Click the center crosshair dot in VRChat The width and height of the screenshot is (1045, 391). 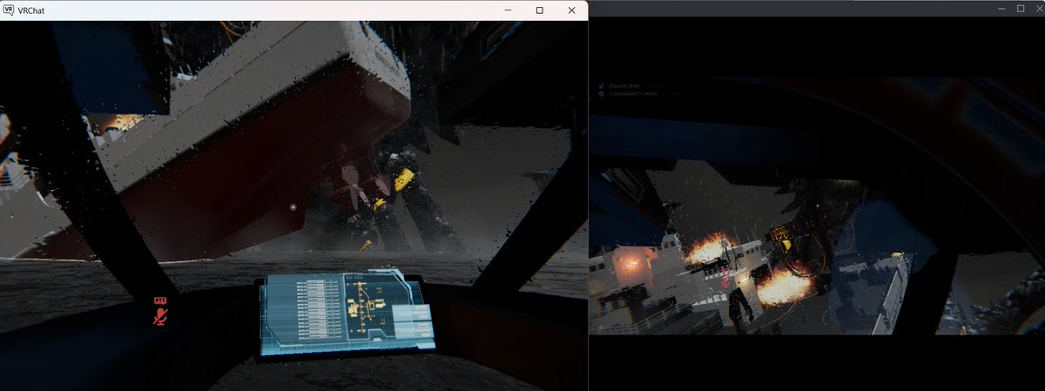[293, 207]
